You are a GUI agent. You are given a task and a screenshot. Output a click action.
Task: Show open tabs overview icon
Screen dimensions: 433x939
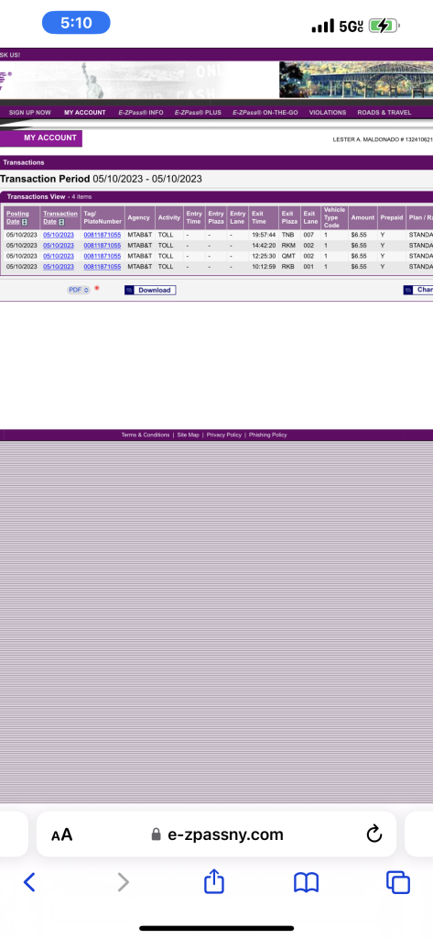tap(397, 882)
